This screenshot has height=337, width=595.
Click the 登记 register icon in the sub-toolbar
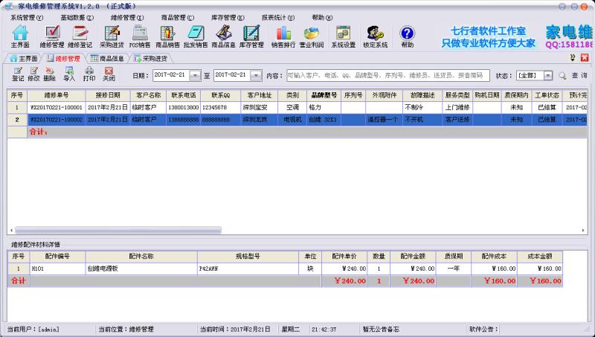[18, 74]
